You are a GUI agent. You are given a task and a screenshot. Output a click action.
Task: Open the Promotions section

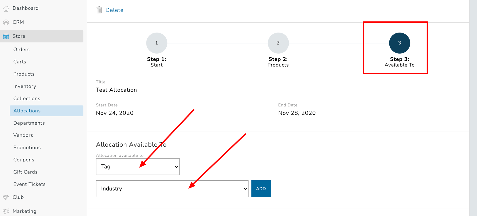27,147
